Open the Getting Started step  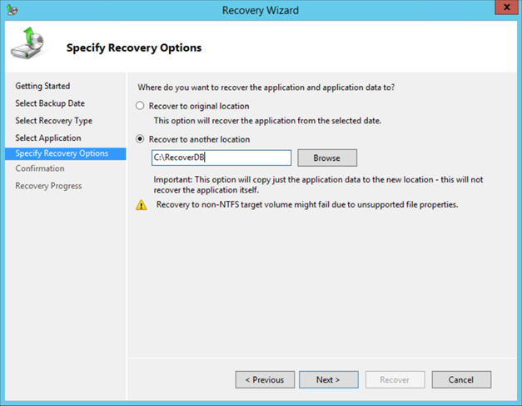pyautogui.click(x=42, y=86)
